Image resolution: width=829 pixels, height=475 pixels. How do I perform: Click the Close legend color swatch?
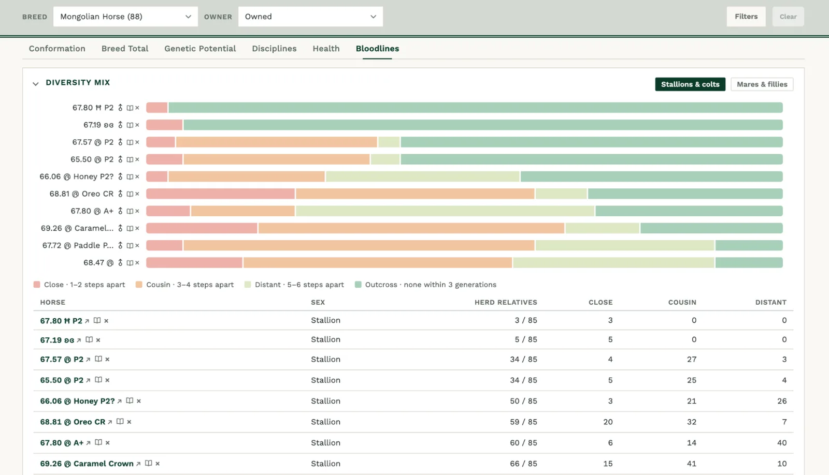click(x=37, y=285)
